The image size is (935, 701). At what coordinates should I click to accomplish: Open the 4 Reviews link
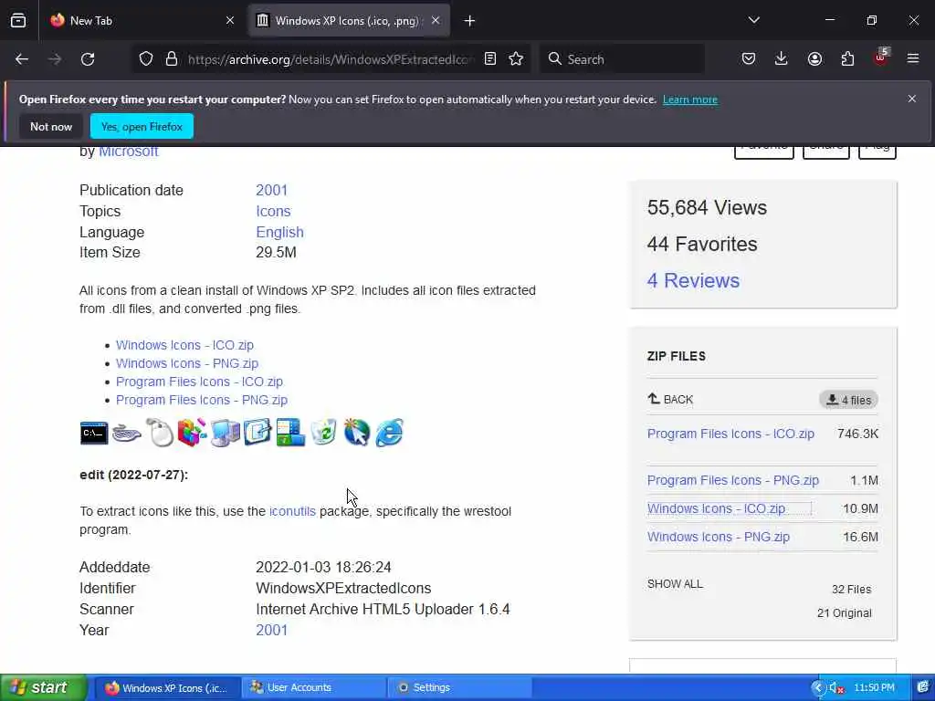[x=694, y=281]
